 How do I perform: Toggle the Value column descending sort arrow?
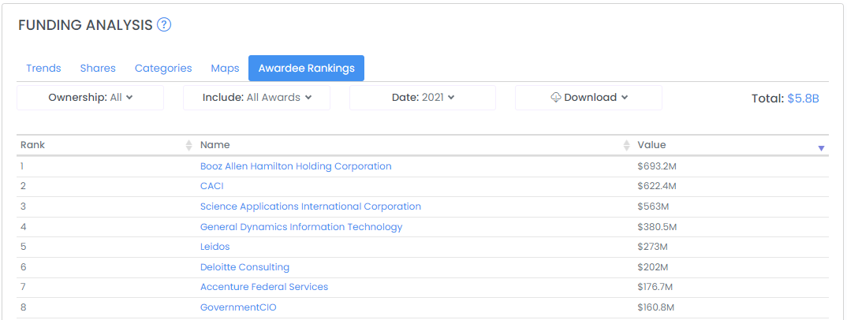click(821, 148)
